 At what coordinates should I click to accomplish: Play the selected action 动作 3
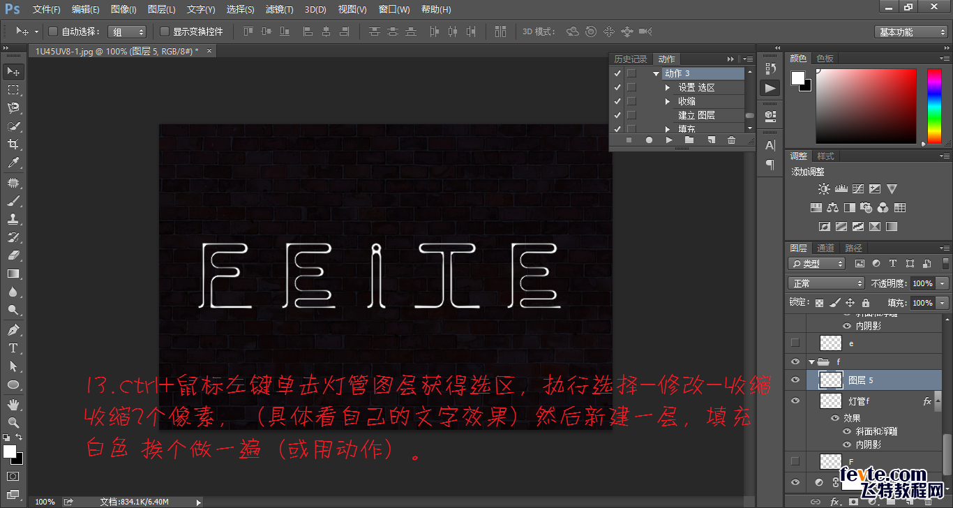click(668, 140)
